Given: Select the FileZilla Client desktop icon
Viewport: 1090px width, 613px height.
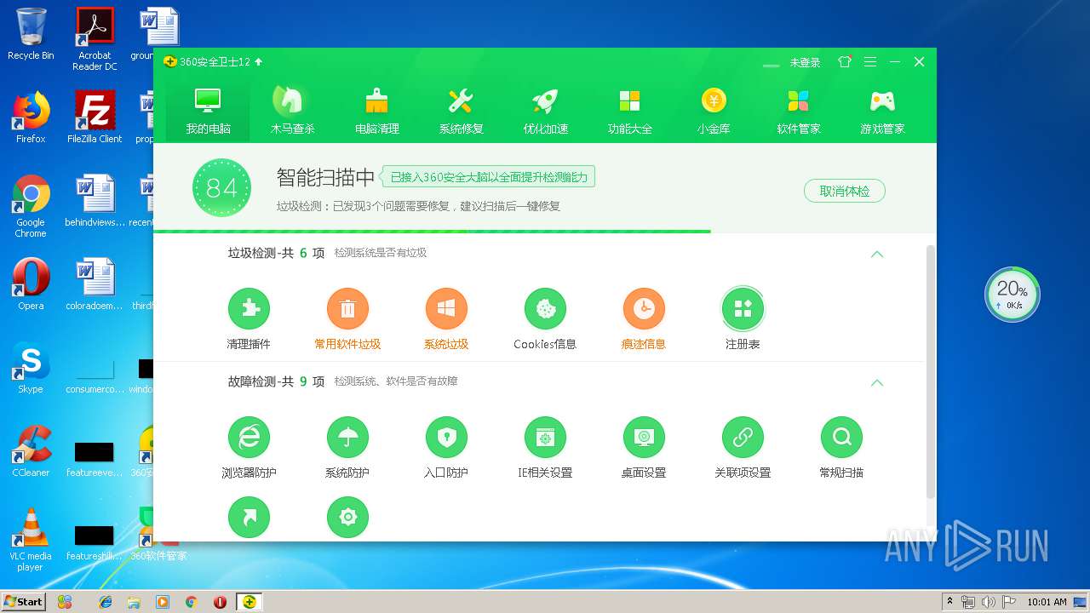Looking at the screenshot, I should (95, 117).
